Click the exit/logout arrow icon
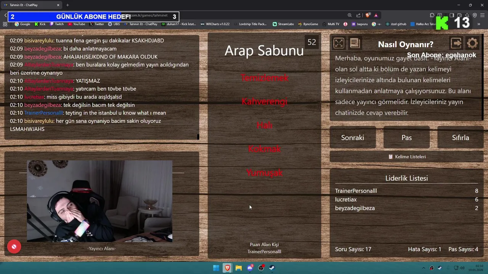This screenshot has height=274, width=488. [x=456, y=43]
